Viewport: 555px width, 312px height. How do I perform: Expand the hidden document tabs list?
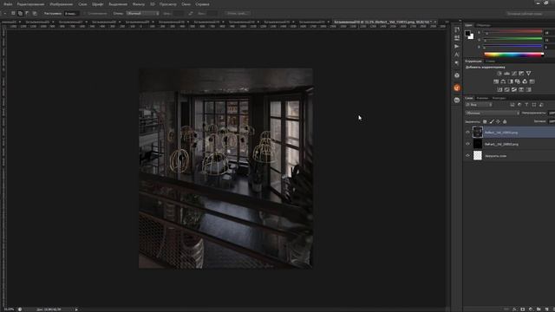click(x=447, y=22)
